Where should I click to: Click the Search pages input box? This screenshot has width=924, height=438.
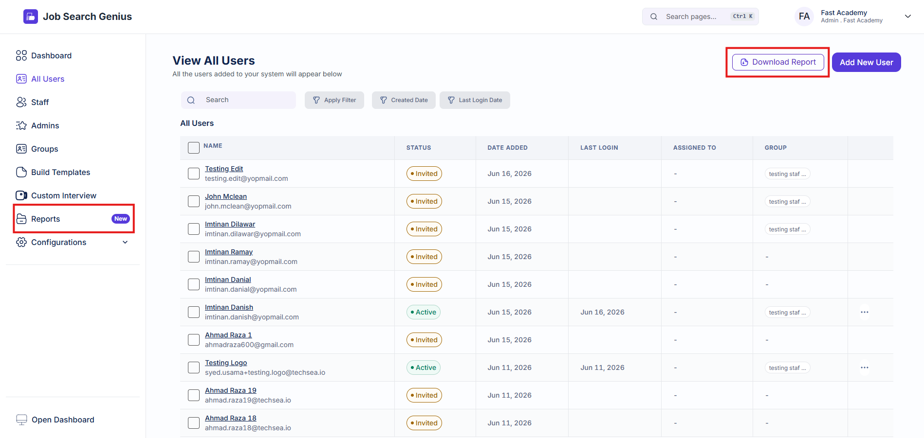click(701, 17)
